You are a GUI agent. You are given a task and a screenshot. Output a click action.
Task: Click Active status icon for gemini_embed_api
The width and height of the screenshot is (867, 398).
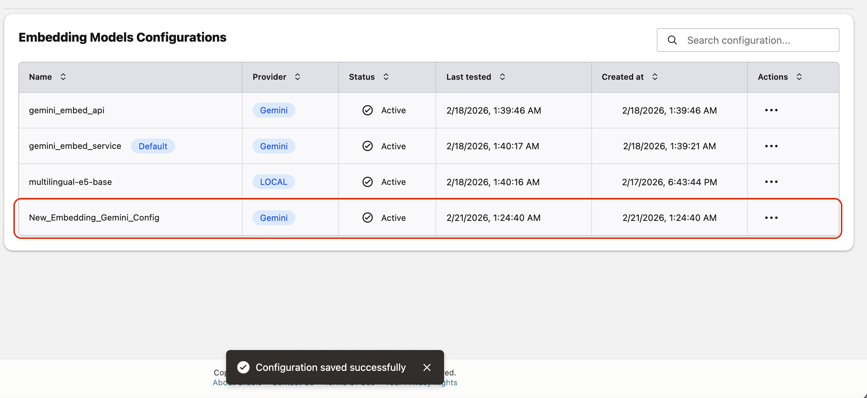368,110
